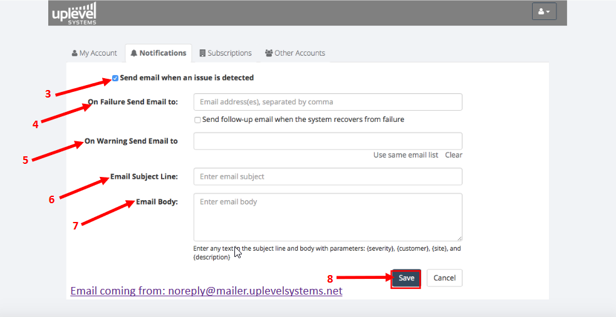
Task: Switch to the My Account tab
Action: pos(94,53)
